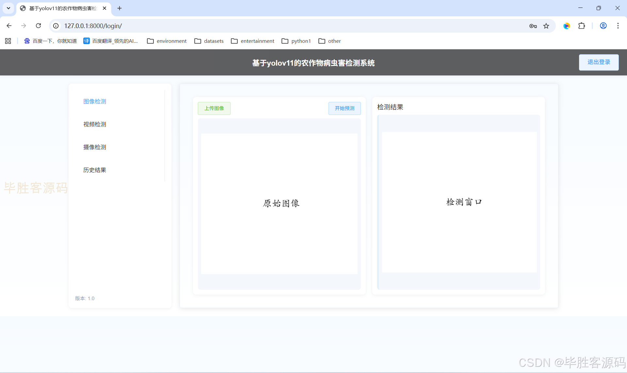Expand the tab search dropdown arrow
This screenshot has height=373, width=627.
[x=8, y=8]
